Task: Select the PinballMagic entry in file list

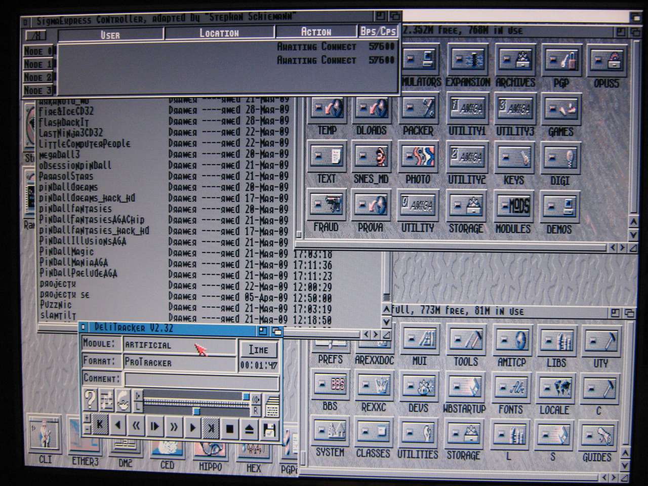Action: click(66, 252)
